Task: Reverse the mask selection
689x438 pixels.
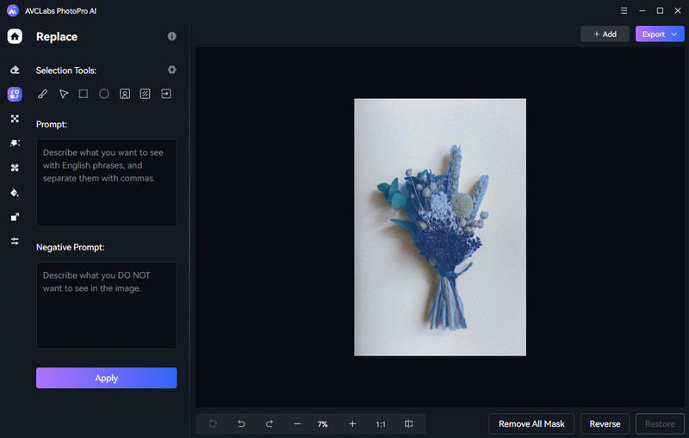Action: point(605,424)
